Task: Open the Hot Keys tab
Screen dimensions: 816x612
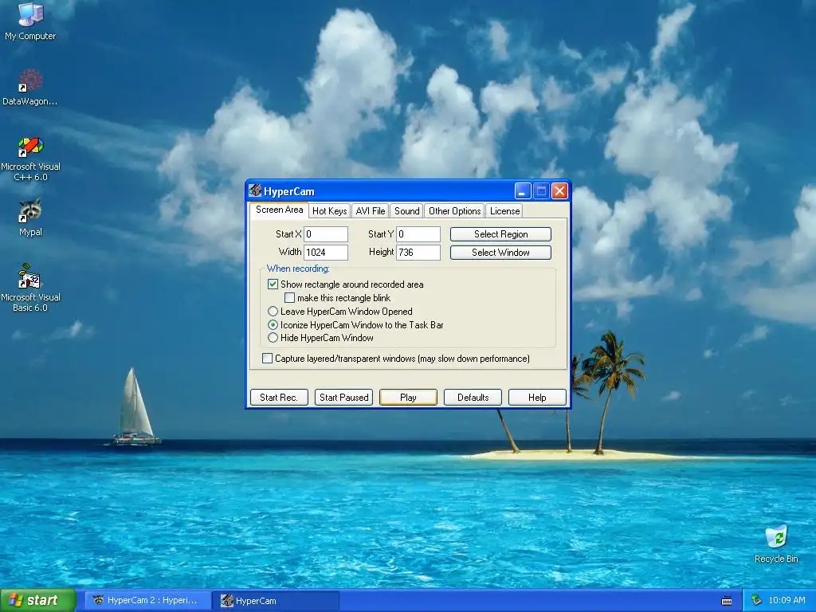Action: (329, 210)
